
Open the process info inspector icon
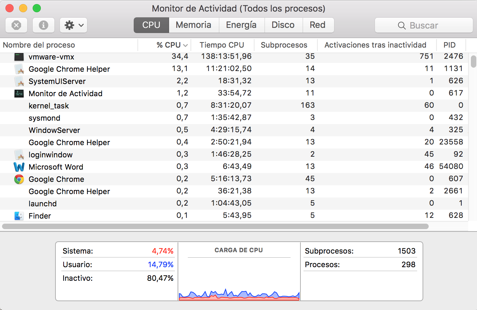tap(44, 25)
